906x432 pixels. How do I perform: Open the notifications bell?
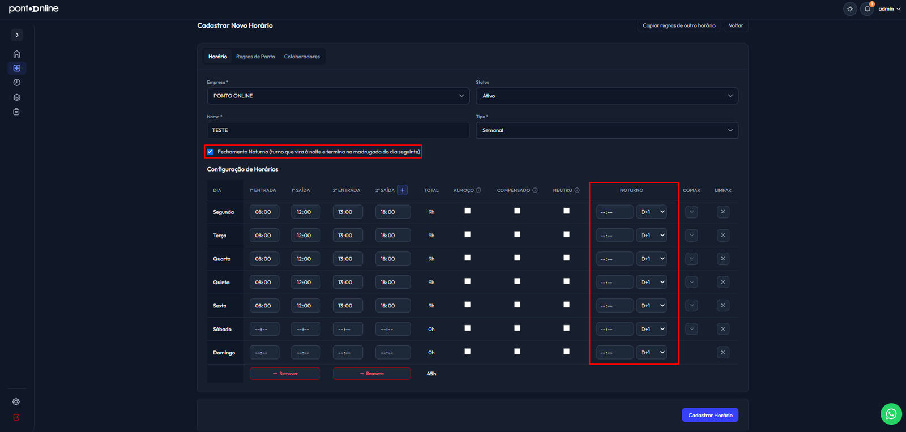pos(867,8)
